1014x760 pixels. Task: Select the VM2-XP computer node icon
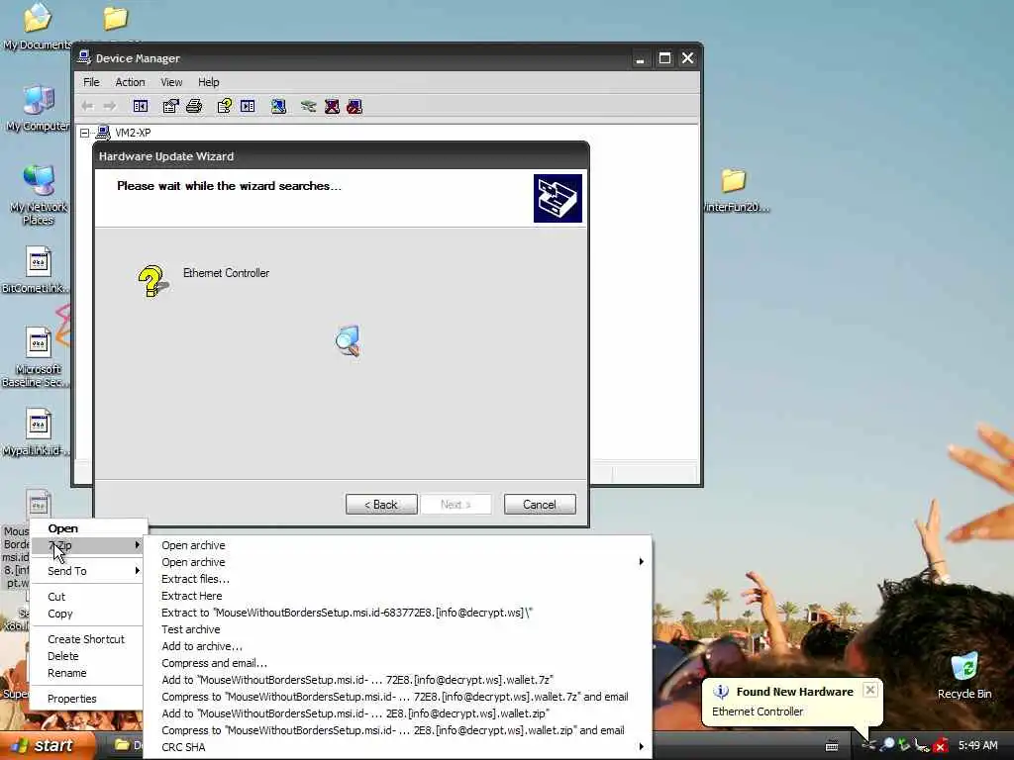pos(103,133)
